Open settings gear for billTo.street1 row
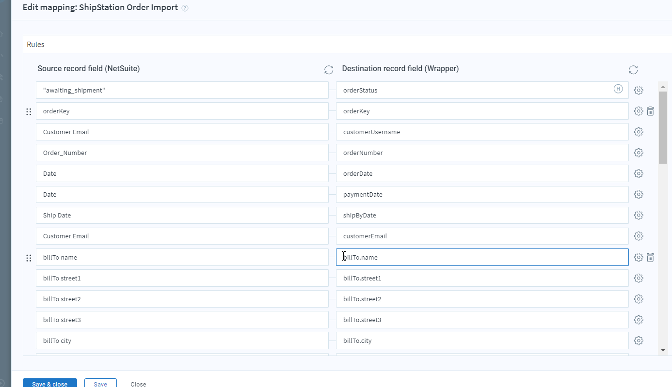 click(x=639, y=279)
